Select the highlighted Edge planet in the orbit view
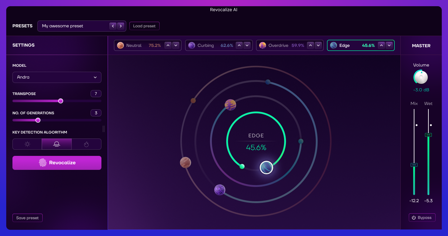The height and width of the screenshot is (236, 448). pyautogui.click(x=266, y=167)
